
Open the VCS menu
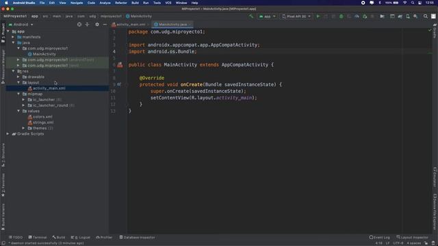pyautogui.click(x=168, y=3)
